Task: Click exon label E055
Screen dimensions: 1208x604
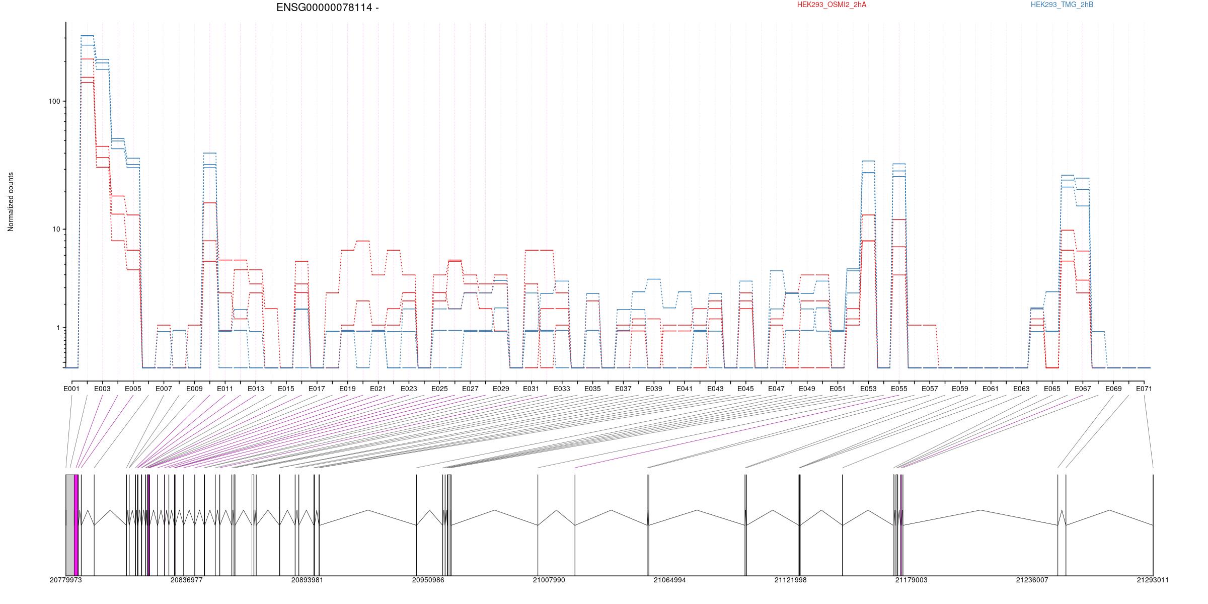Action: (x=899, y=389)
